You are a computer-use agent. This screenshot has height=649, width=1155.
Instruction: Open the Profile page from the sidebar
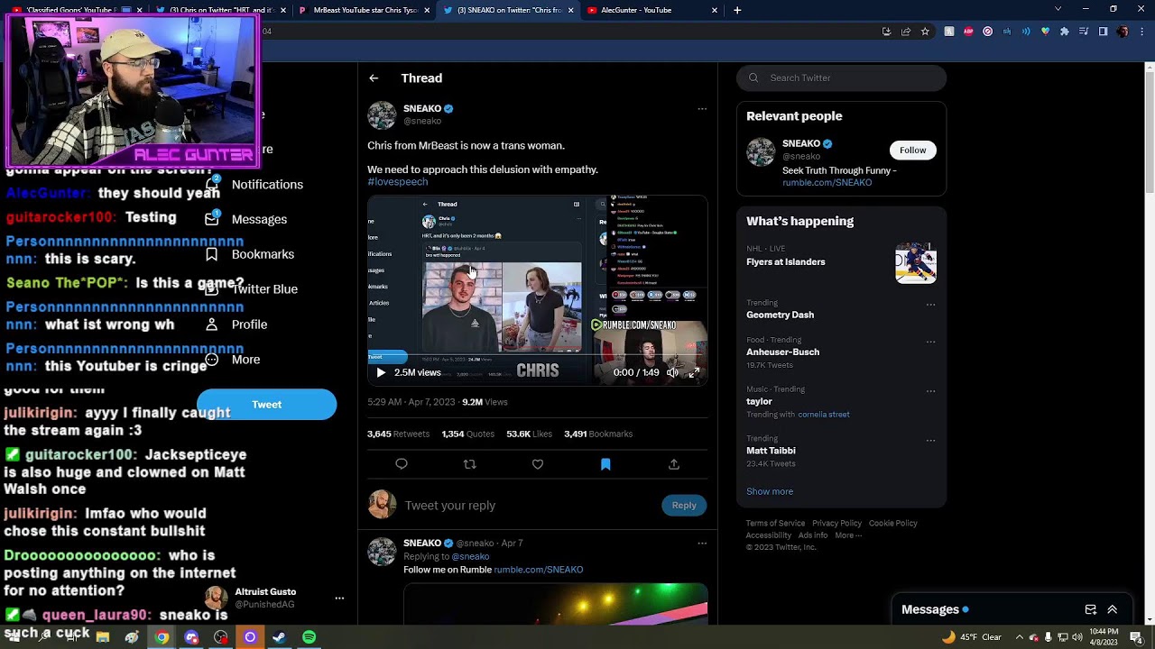pos(236,324)
